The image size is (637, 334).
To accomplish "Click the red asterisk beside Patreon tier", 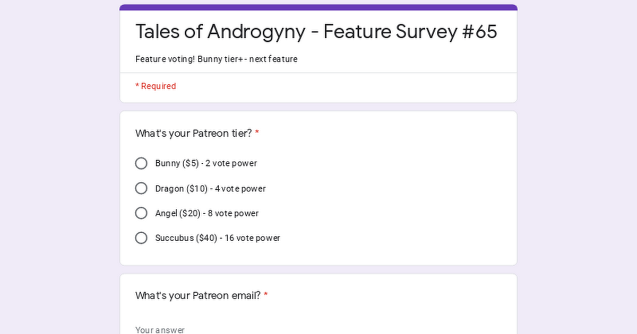I will point(257,133).
